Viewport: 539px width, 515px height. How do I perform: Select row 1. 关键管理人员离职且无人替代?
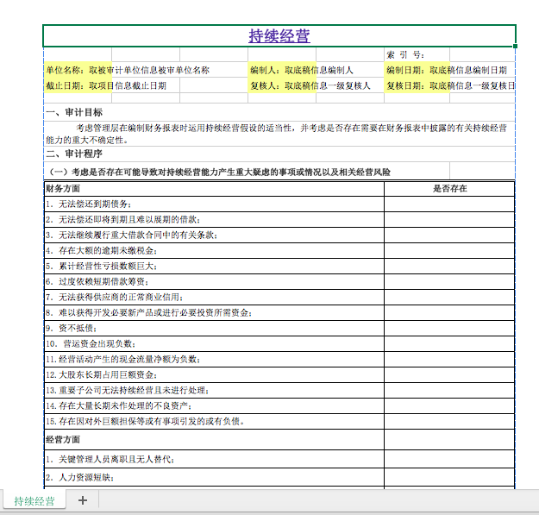(x=214, y=459)
